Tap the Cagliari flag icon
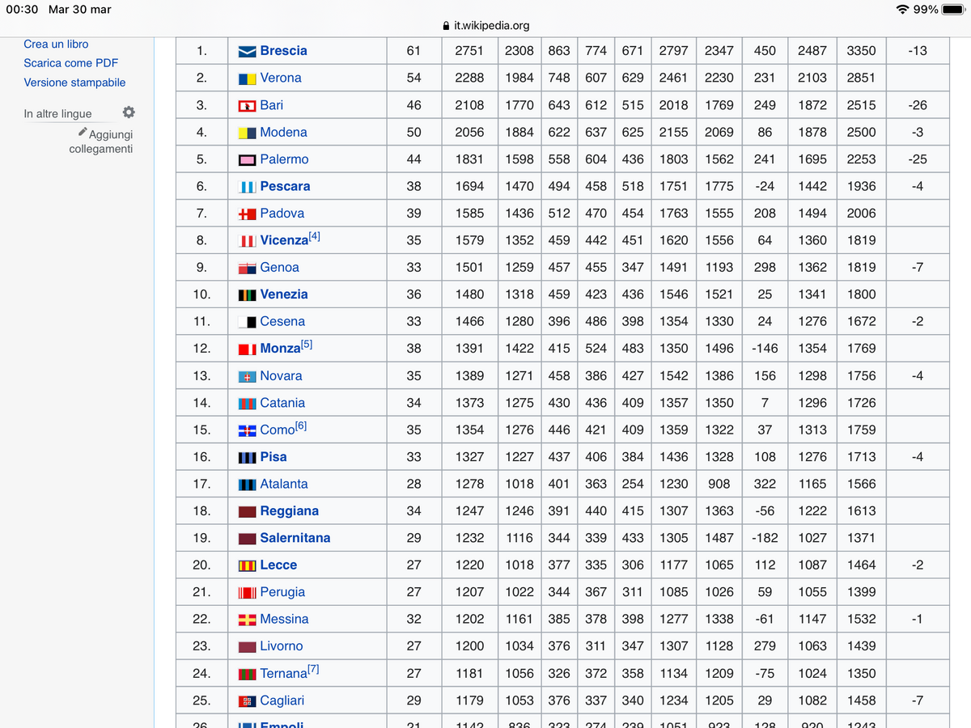Viewport: 971px width, 728px height. point(247,701)
